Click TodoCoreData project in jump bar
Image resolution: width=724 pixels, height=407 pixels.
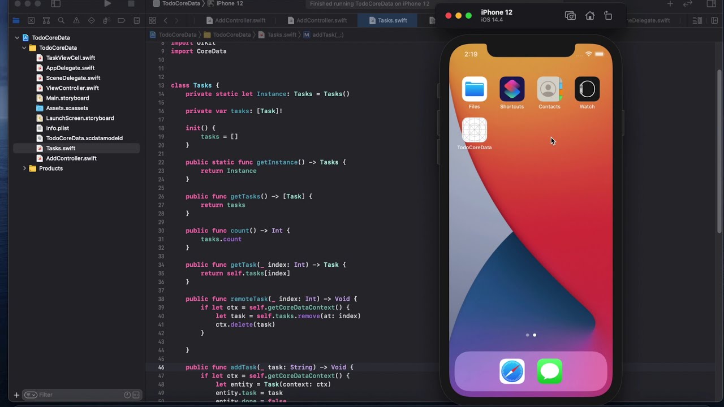(173, 34)
